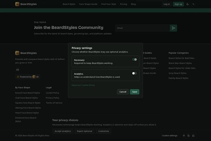Focus the Email newsletter input field
211x141 pixels.
coord(143,28)
